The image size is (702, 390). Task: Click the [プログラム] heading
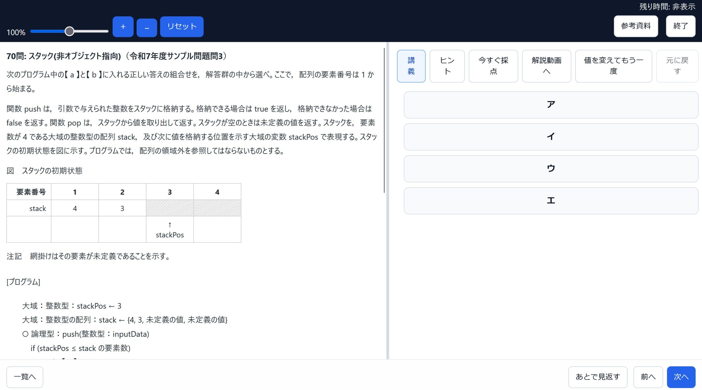tap(23, 282)
